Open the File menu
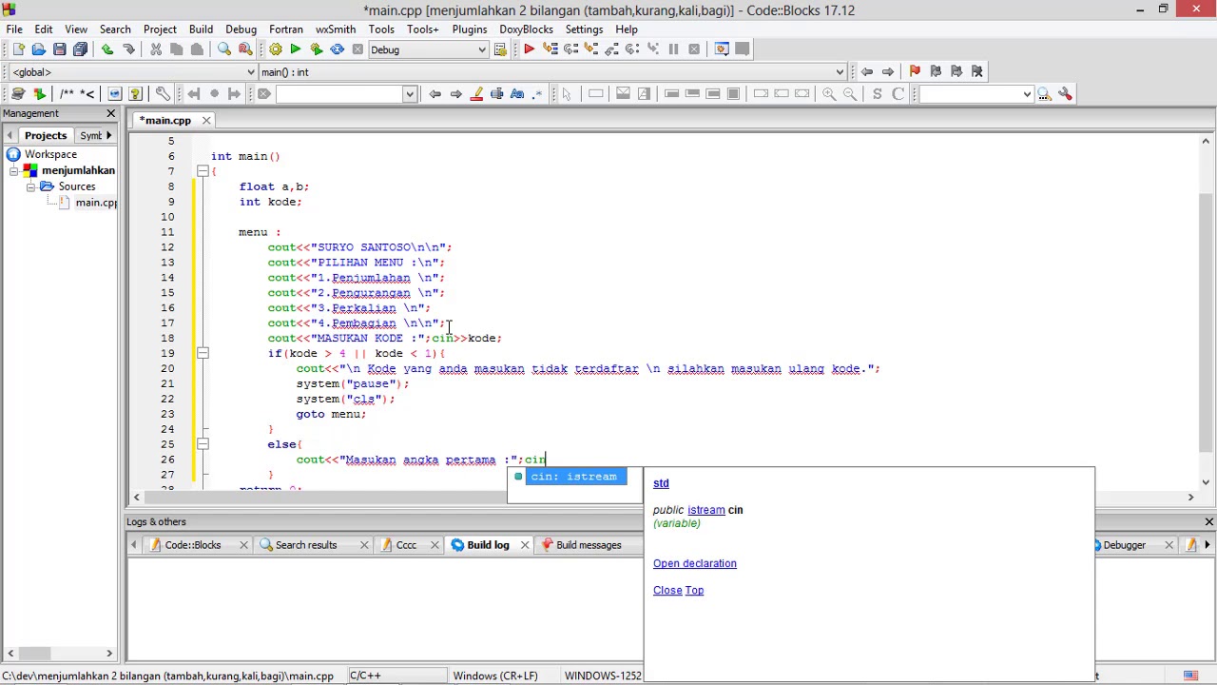The height and width of the screenshot is (685, 1217). click(14, 29)
